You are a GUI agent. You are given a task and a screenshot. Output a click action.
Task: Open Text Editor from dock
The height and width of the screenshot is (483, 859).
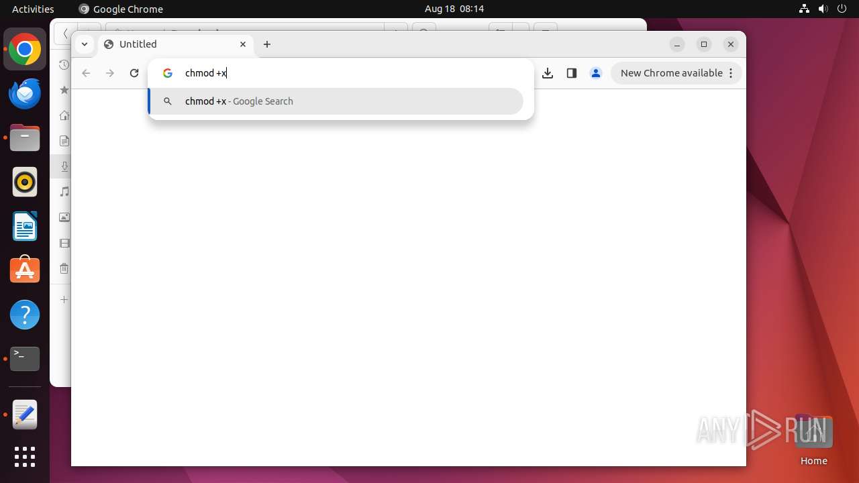point(25,415)
